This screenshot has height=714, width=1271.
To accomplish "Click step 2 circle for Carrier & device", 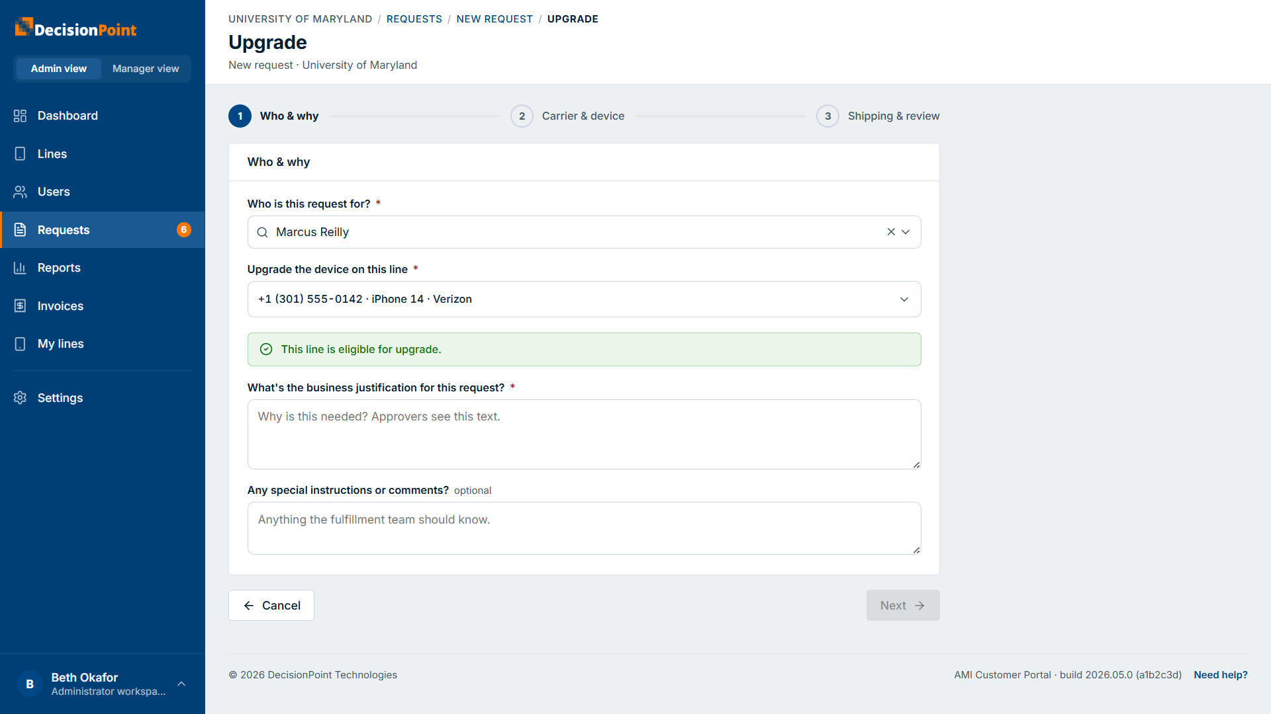I will tap(522, 116).
